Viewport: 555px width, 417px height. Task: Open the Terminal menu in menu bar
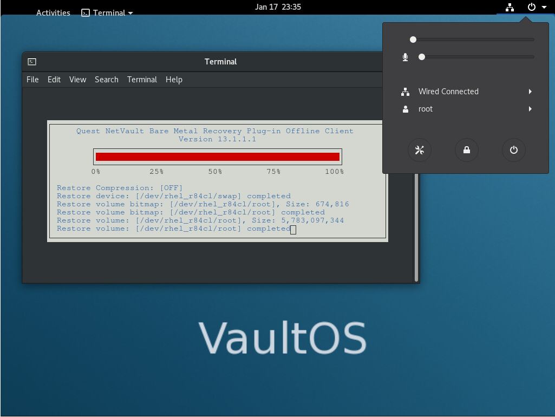coord(142,80)
